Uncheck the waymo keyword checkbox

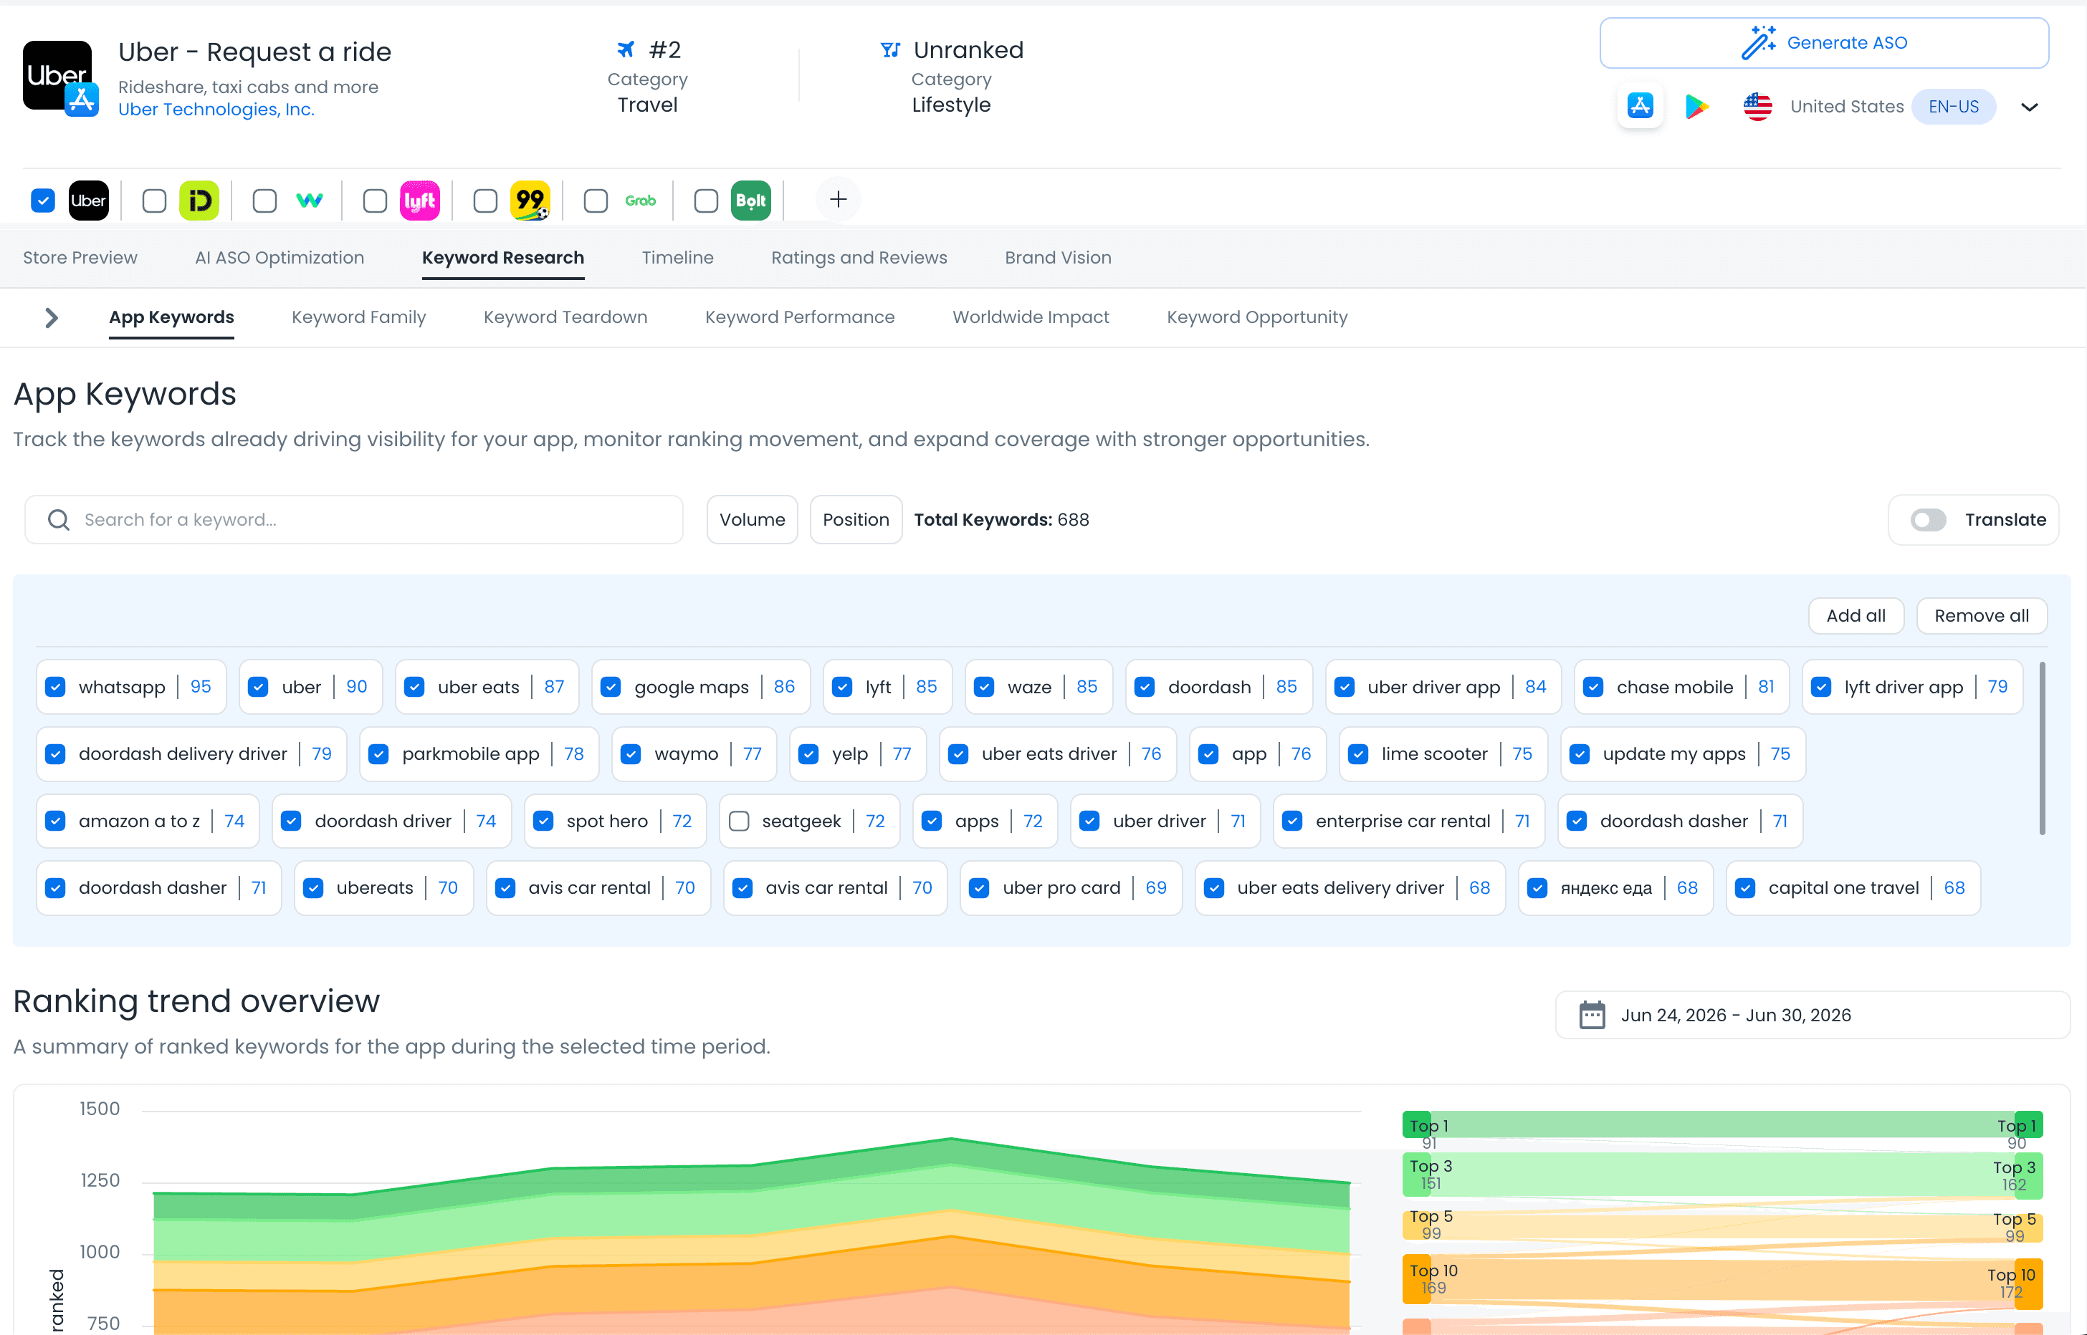[x=631, y=754]
